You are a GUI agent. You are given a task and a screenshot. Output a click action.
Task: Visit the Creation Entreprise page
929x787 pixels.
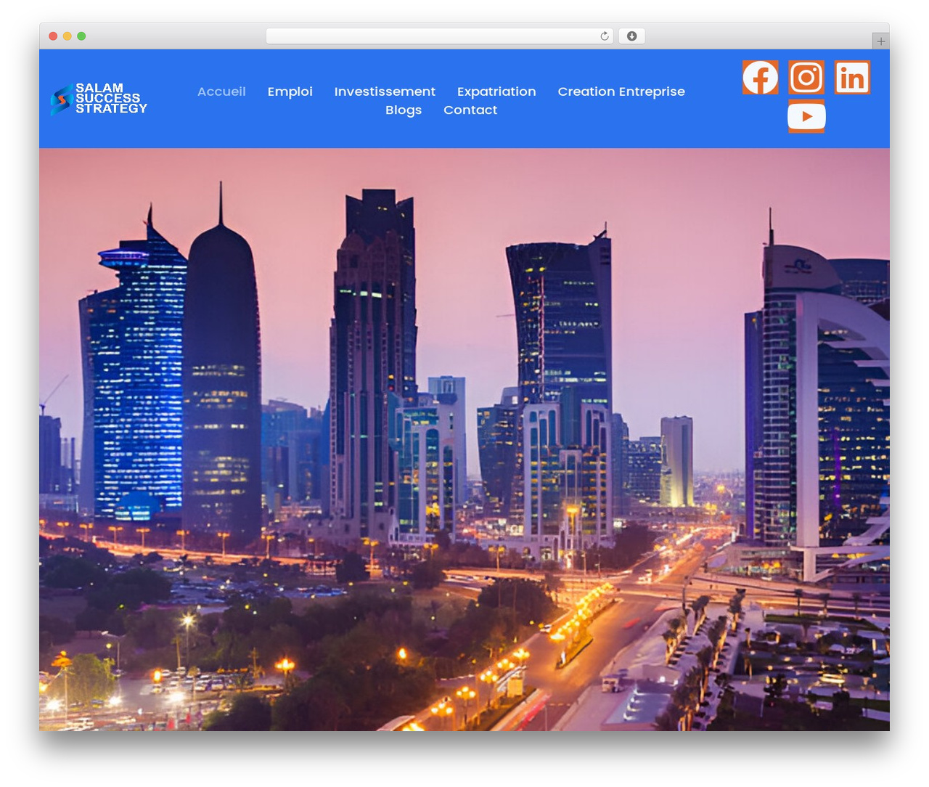pos(621,91)
